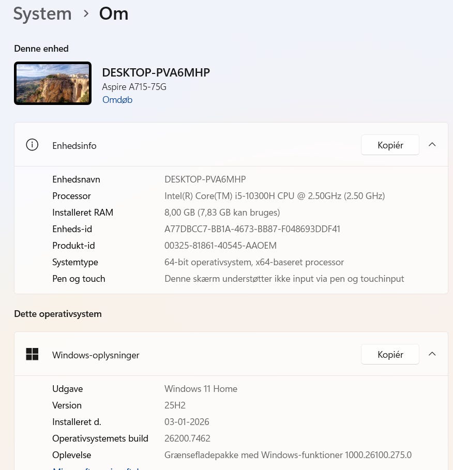Click the Windows logo icon beside Windows-oplysninger
The height and width of the screenshot is (470, 453).
[32, 354]
